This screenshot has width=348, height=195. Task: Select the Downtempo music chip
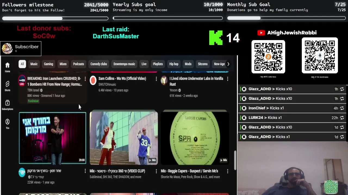pos(124,64)
